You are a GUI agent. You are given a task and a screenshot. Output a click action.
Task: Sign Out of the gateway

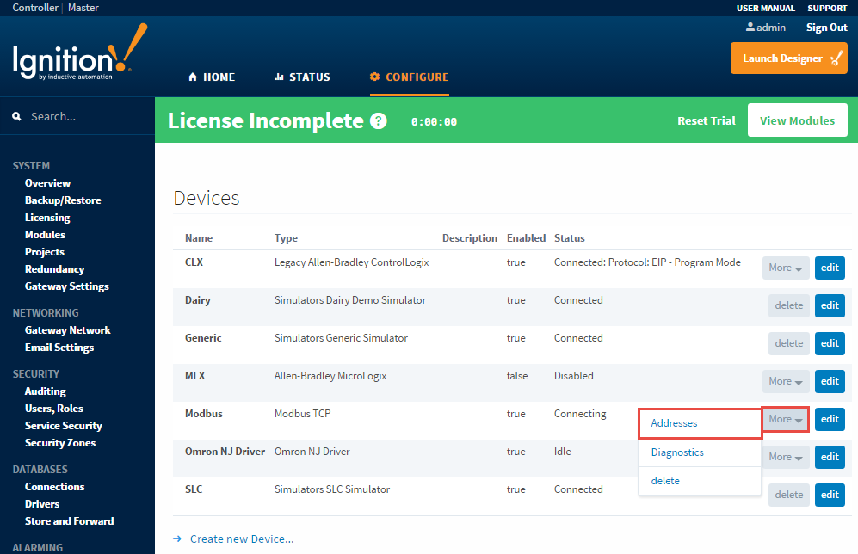pos(825,27)
